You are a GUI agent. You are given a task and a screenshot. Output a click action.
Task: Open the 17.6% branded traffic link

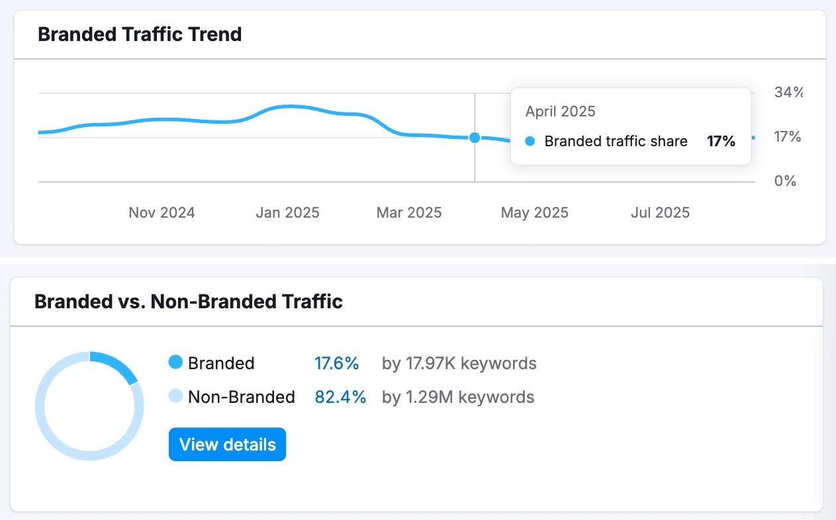[x=336, y=363]
